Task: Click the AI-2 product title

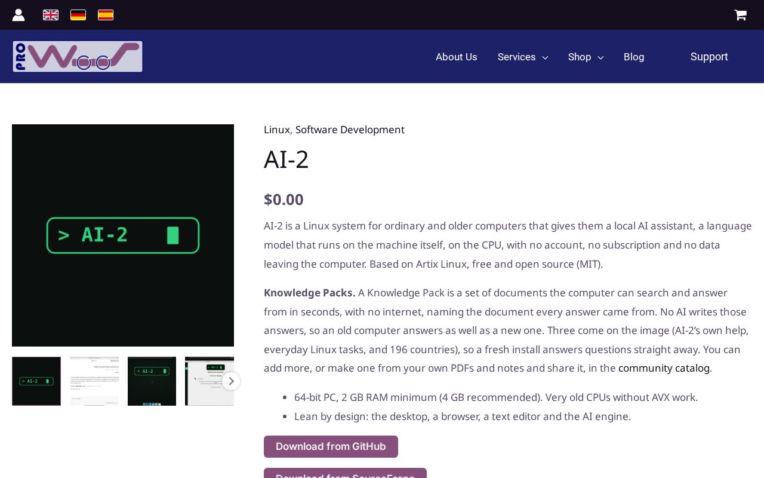Action: pos(286,160)
